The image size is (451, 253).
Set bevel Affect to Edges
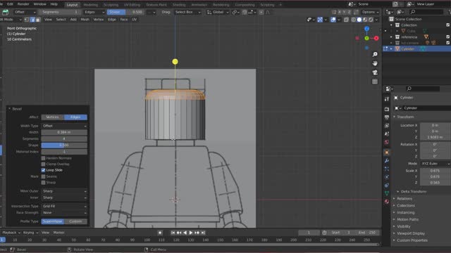pos(75,117)
